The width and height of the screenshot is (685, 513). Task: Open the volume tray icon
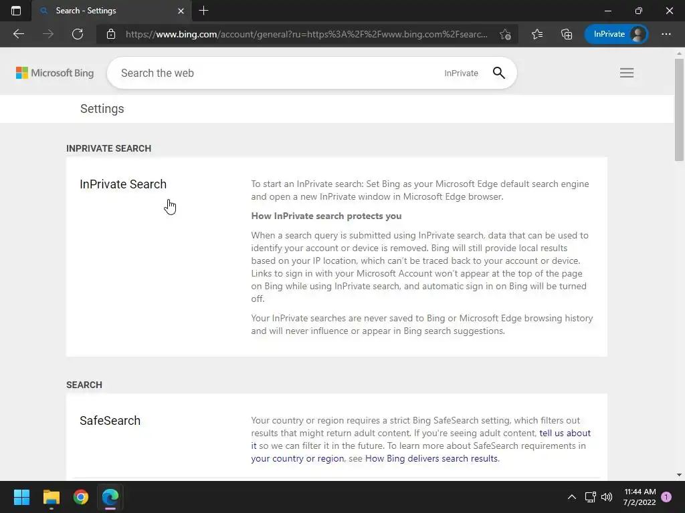[607, 497]
